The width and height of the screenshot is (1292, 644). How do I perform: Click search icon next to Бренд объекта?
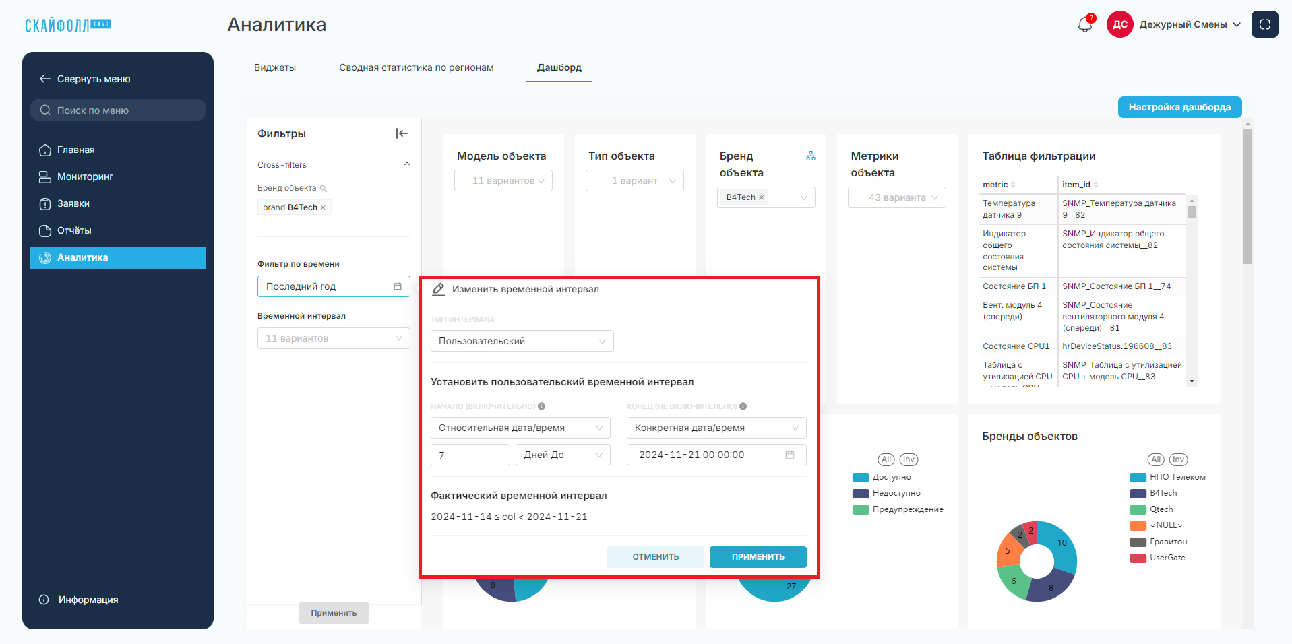(323, 189)
